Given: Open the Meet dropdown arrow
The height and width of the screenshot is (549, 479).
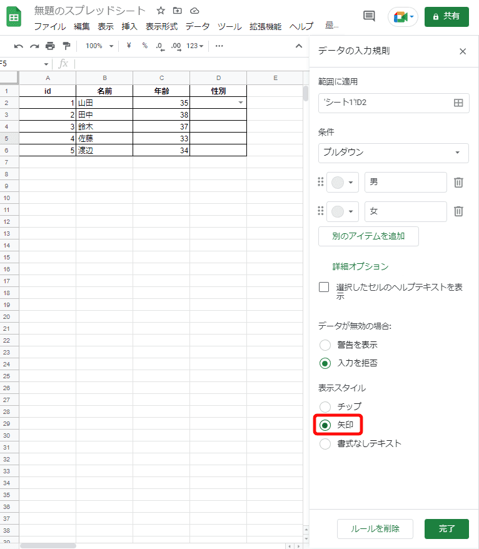Looking at the screenshot, I should [x=411, y=16].
